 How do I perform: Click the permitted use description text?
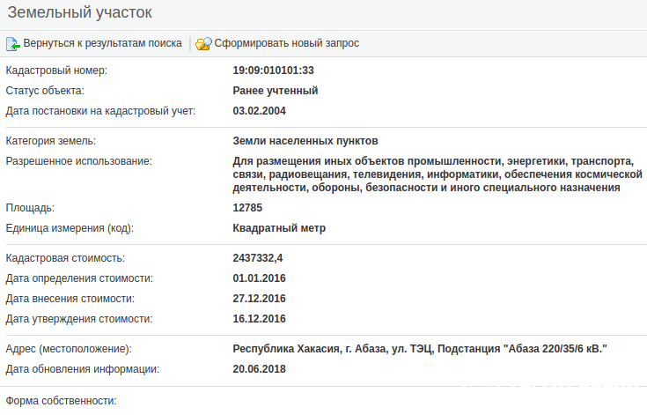[431, 174]
